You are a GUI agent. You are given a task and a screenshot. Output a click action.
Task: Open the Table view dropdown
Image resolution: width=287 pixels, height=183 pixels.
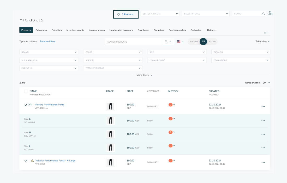click(262, 42)
